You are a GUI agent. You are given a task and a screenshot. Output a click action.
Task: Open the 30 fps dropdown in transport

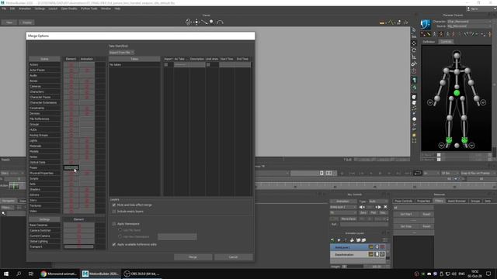450,173
